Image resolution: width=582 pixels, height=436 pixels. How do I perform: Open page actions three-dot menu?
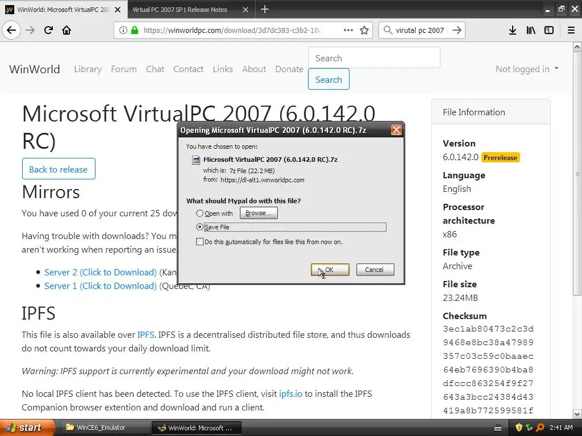pos(348,30)
